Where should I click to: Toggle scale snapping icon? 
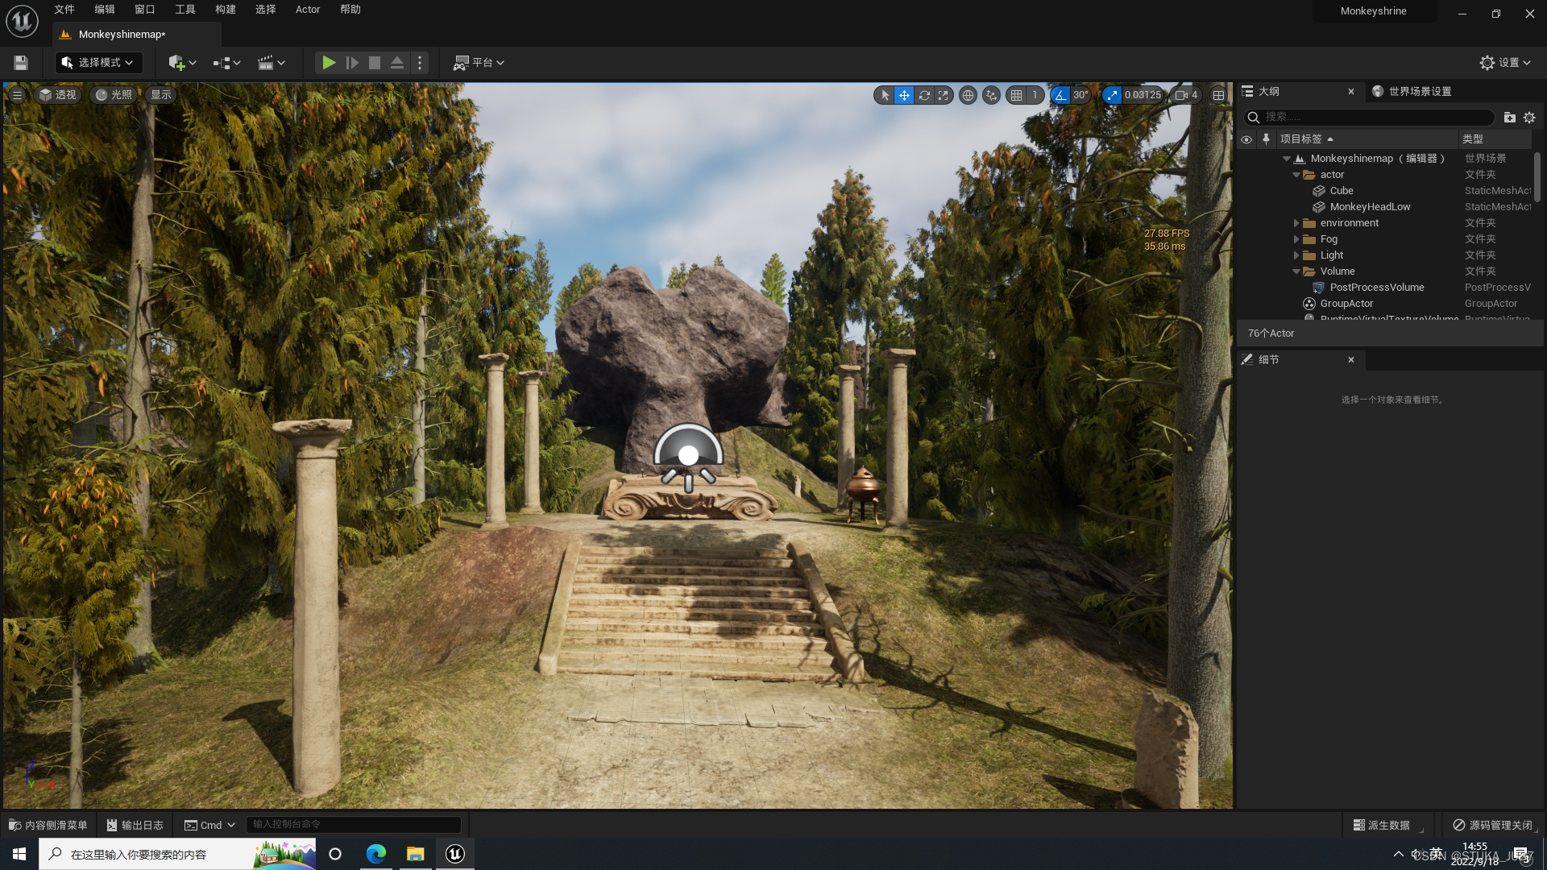(x=1113, y=95)
